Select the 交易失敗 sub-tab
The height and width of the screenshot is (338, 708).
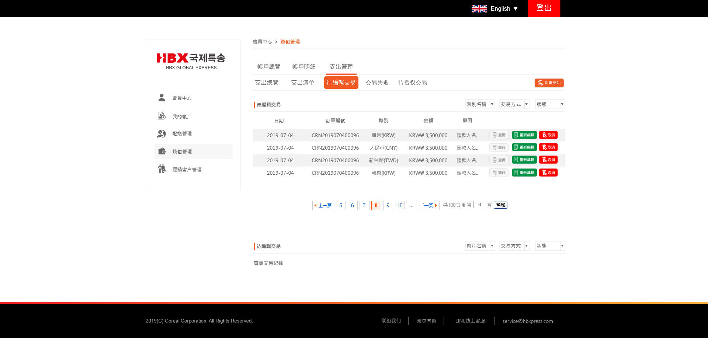coord(377,83)
